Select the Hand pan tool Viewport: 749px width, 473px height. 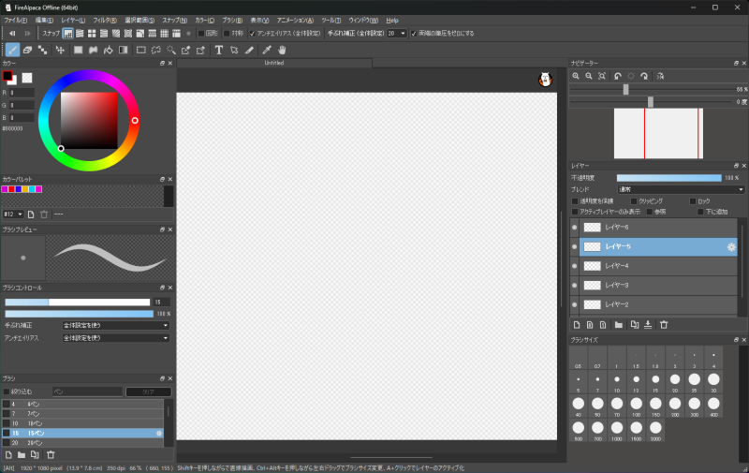282,50
